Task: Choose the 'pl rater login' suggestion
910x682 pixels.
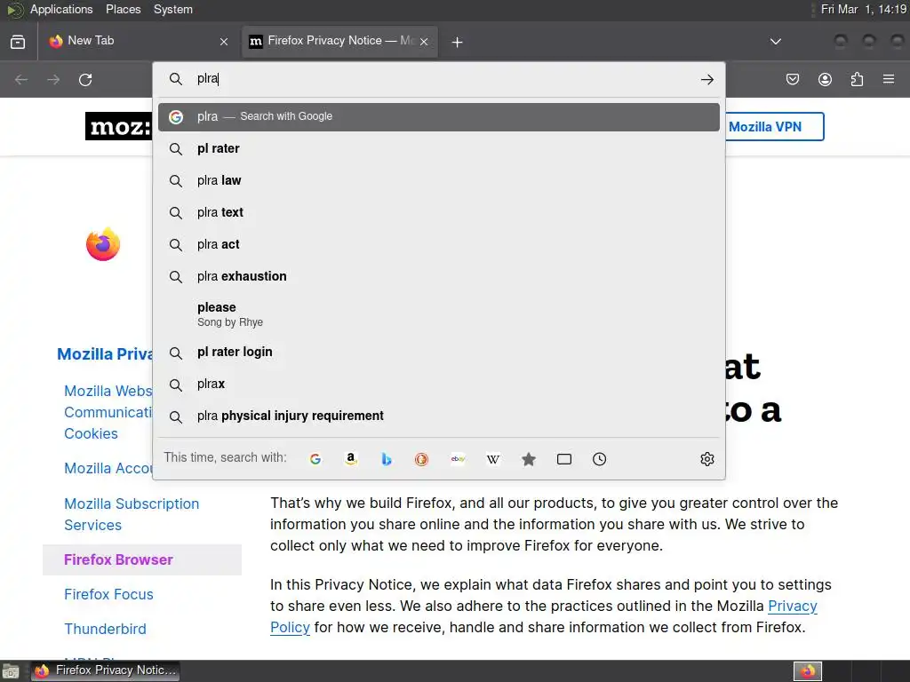Action: click(x=439, y=353)
